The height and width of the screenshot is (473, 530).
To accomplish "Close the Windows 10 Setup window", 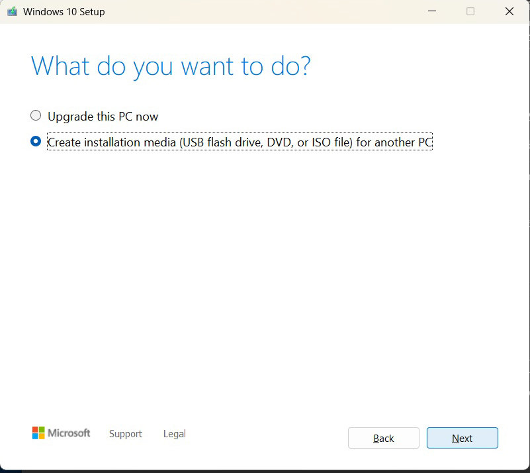I will pyautogui.click(x=509, y=11).
